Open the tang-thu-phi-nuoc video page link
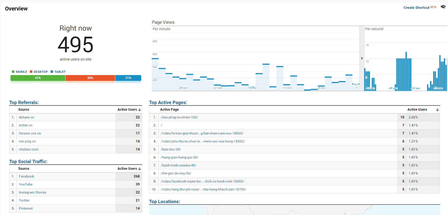Viewport: 448px width, 215px height. click(x=203, y=189)
